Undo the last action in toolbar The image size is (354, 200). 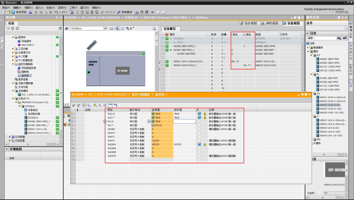point(56,12)
